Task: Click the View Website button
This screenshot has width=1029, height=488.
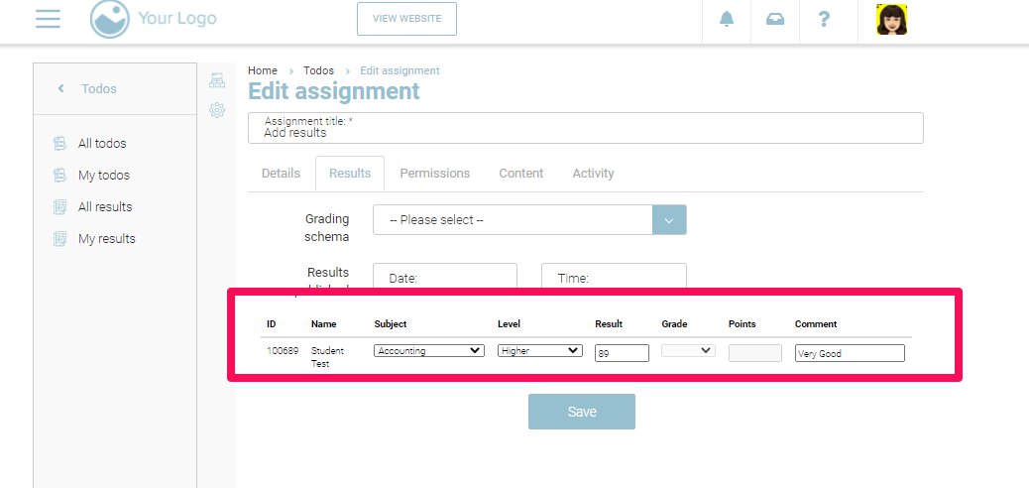Action: coord(406,19)
